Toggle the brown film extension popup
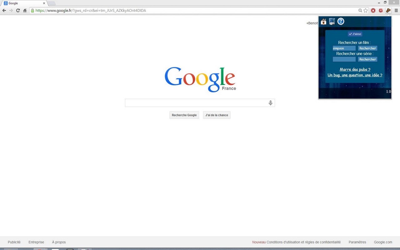The image size is (400, 250). 388,10
